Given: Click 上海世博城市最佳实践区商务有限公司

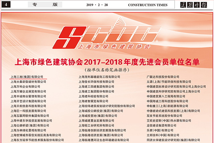Looking at the screenshot, I should click(36, 135).
